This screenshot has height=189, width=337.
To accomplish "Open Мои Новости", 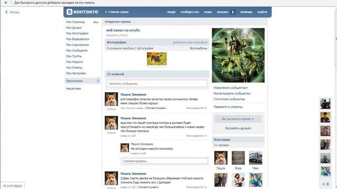I will point(74,62).
